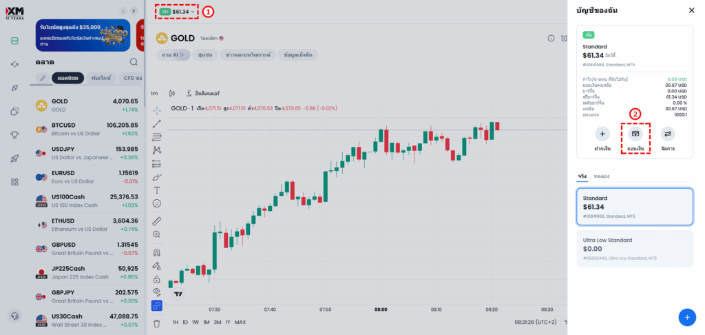Toggle the lock all drawings tool

pyautogui.click(x=157, y=279)
